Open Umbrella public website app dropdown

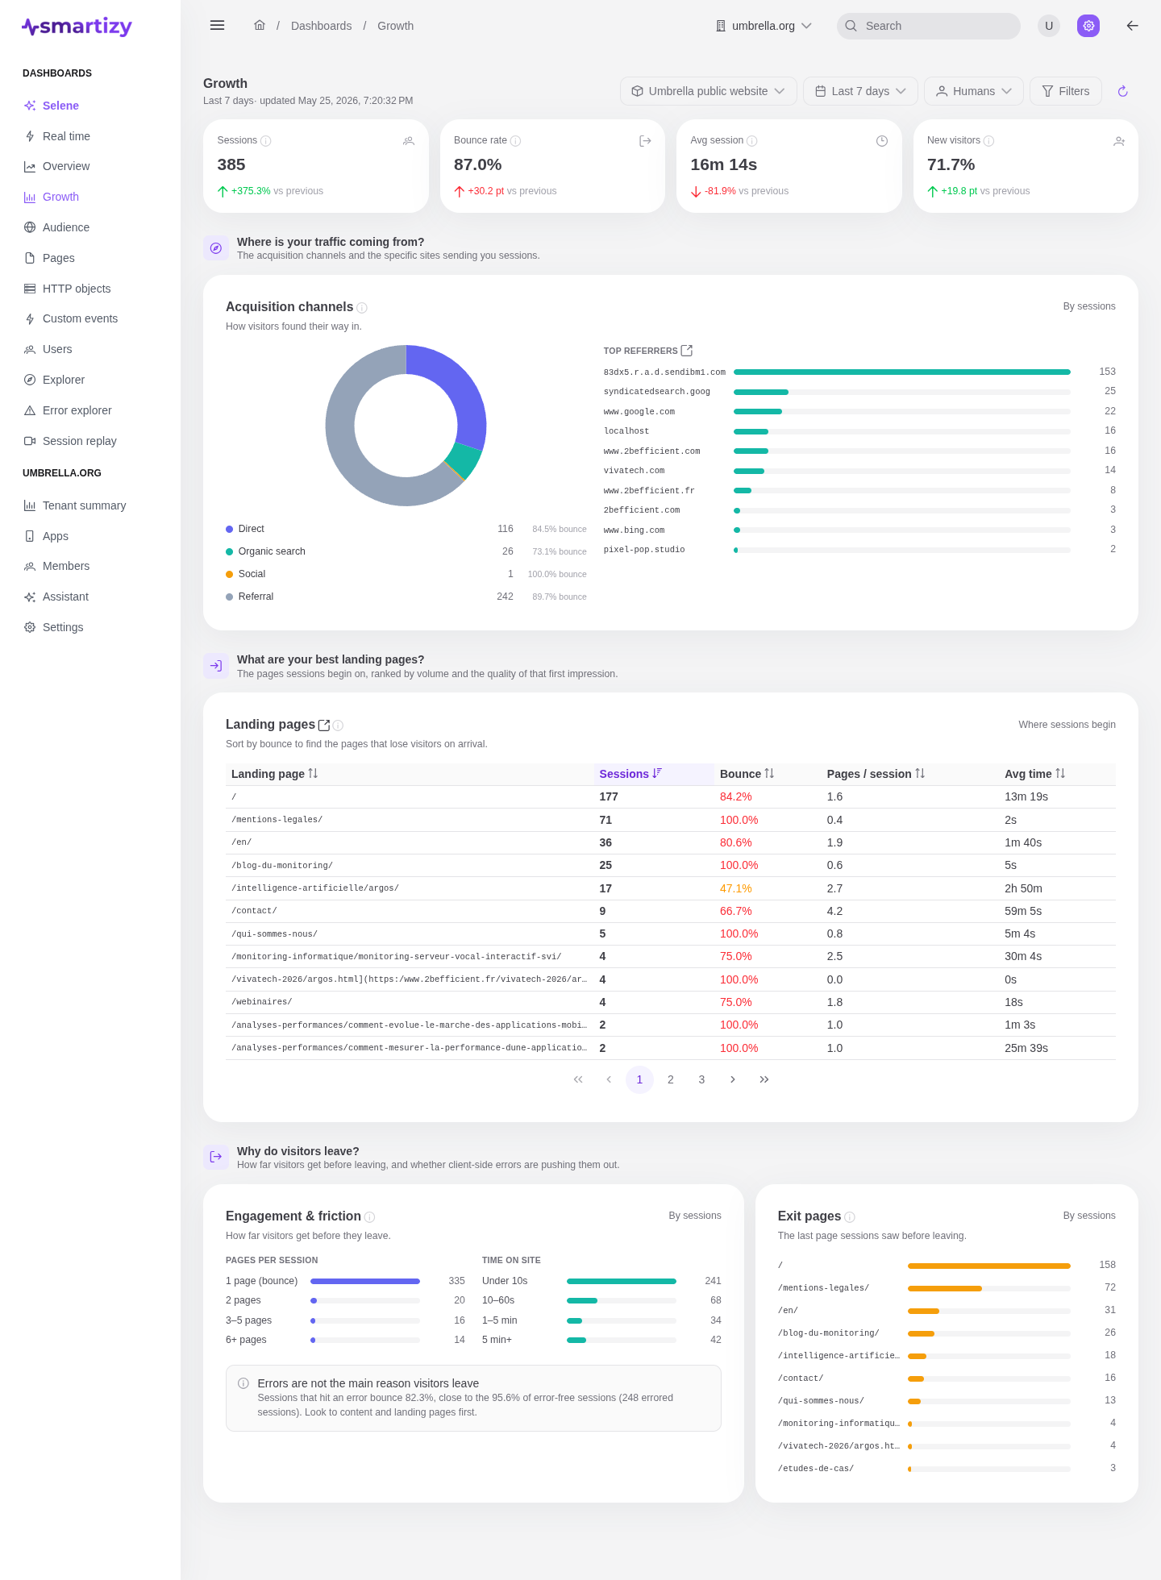709,91
